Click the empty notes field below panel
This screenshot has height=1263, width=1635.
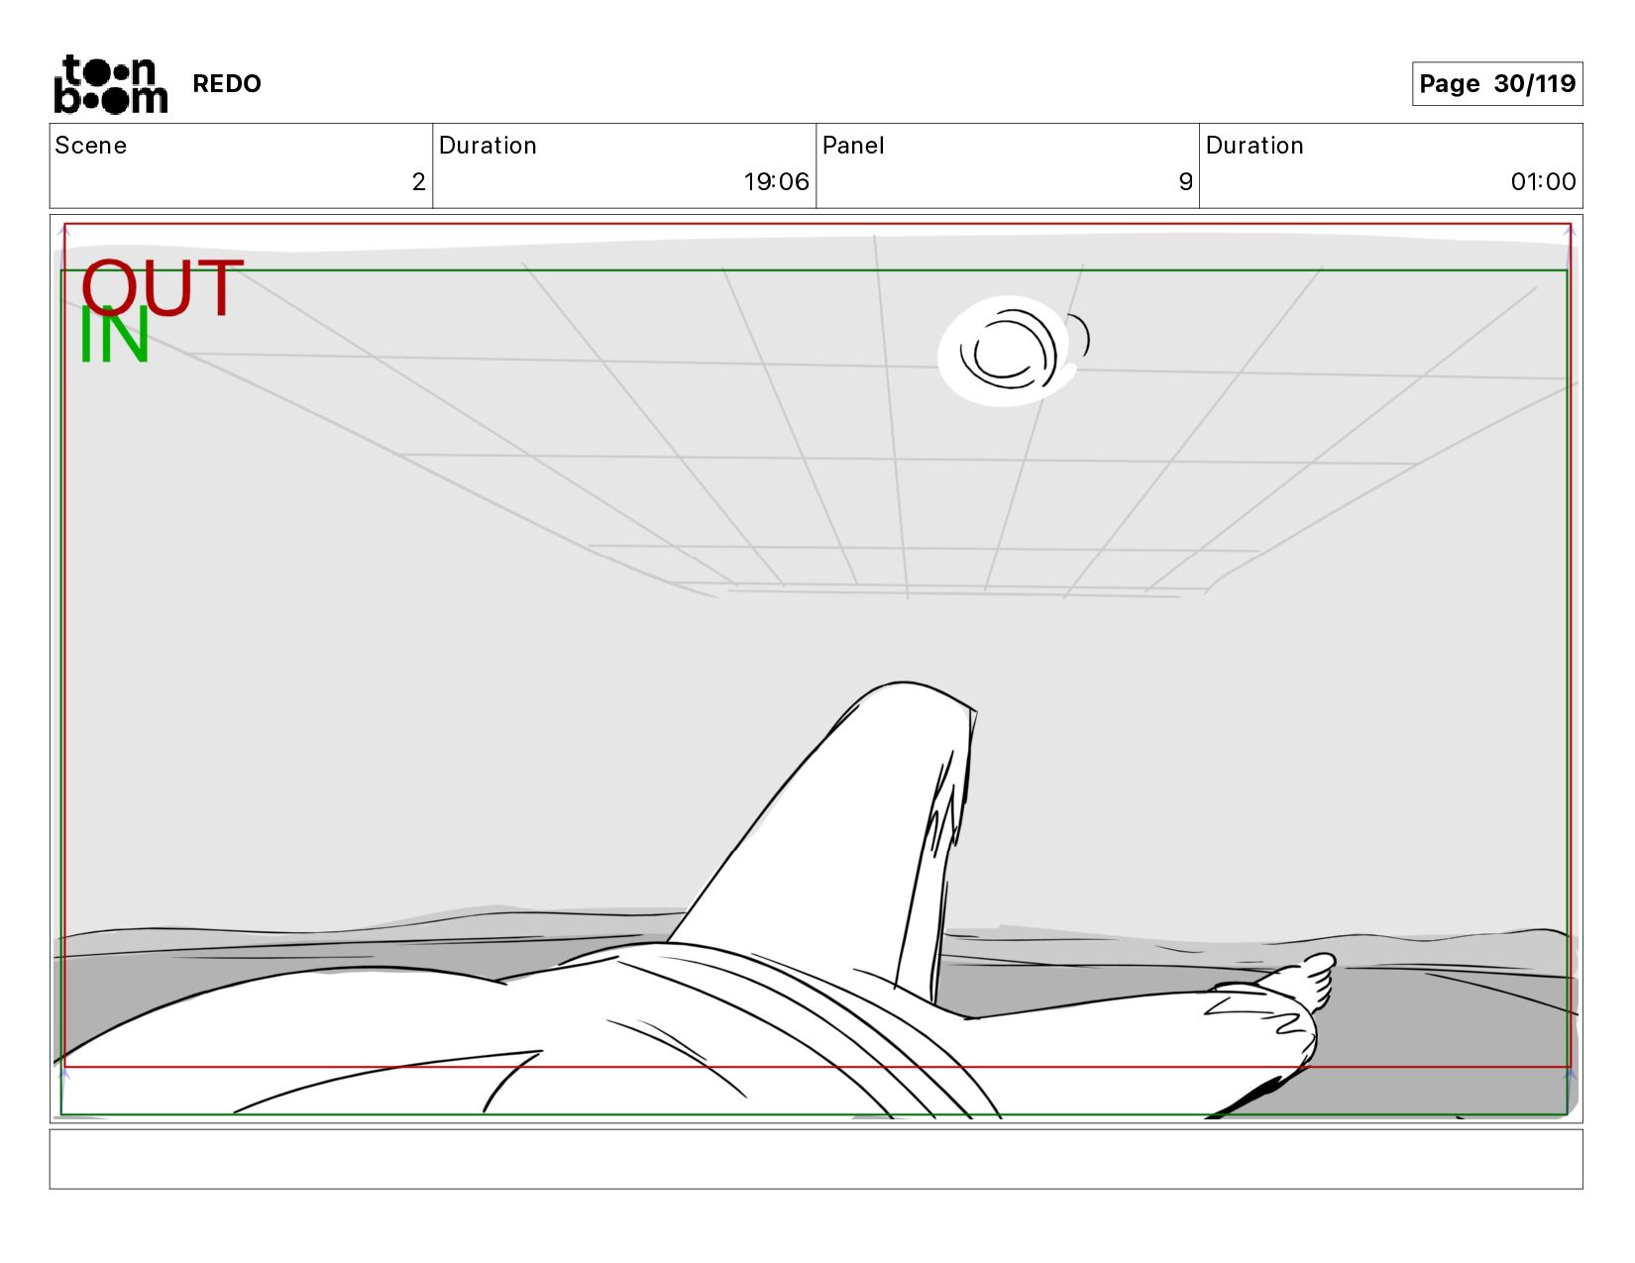pyautogui.click(x=816, y=1159)
